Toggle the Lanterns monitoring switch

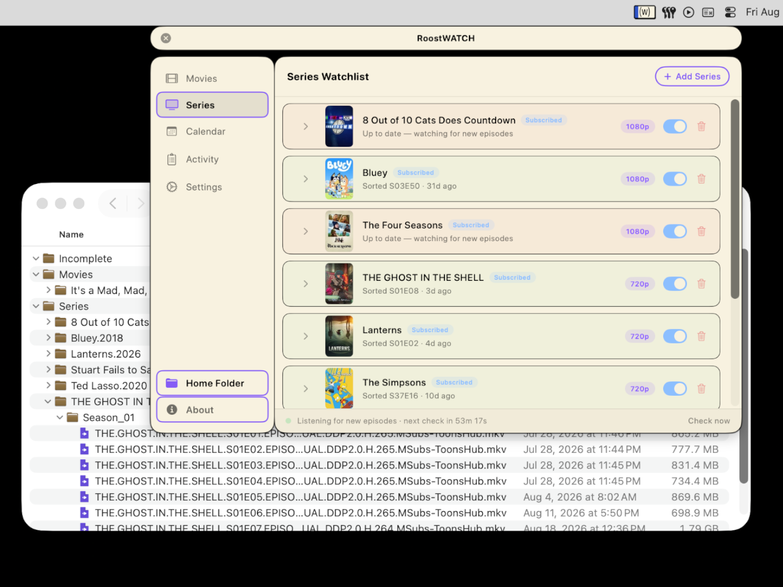tap(675, 336)
